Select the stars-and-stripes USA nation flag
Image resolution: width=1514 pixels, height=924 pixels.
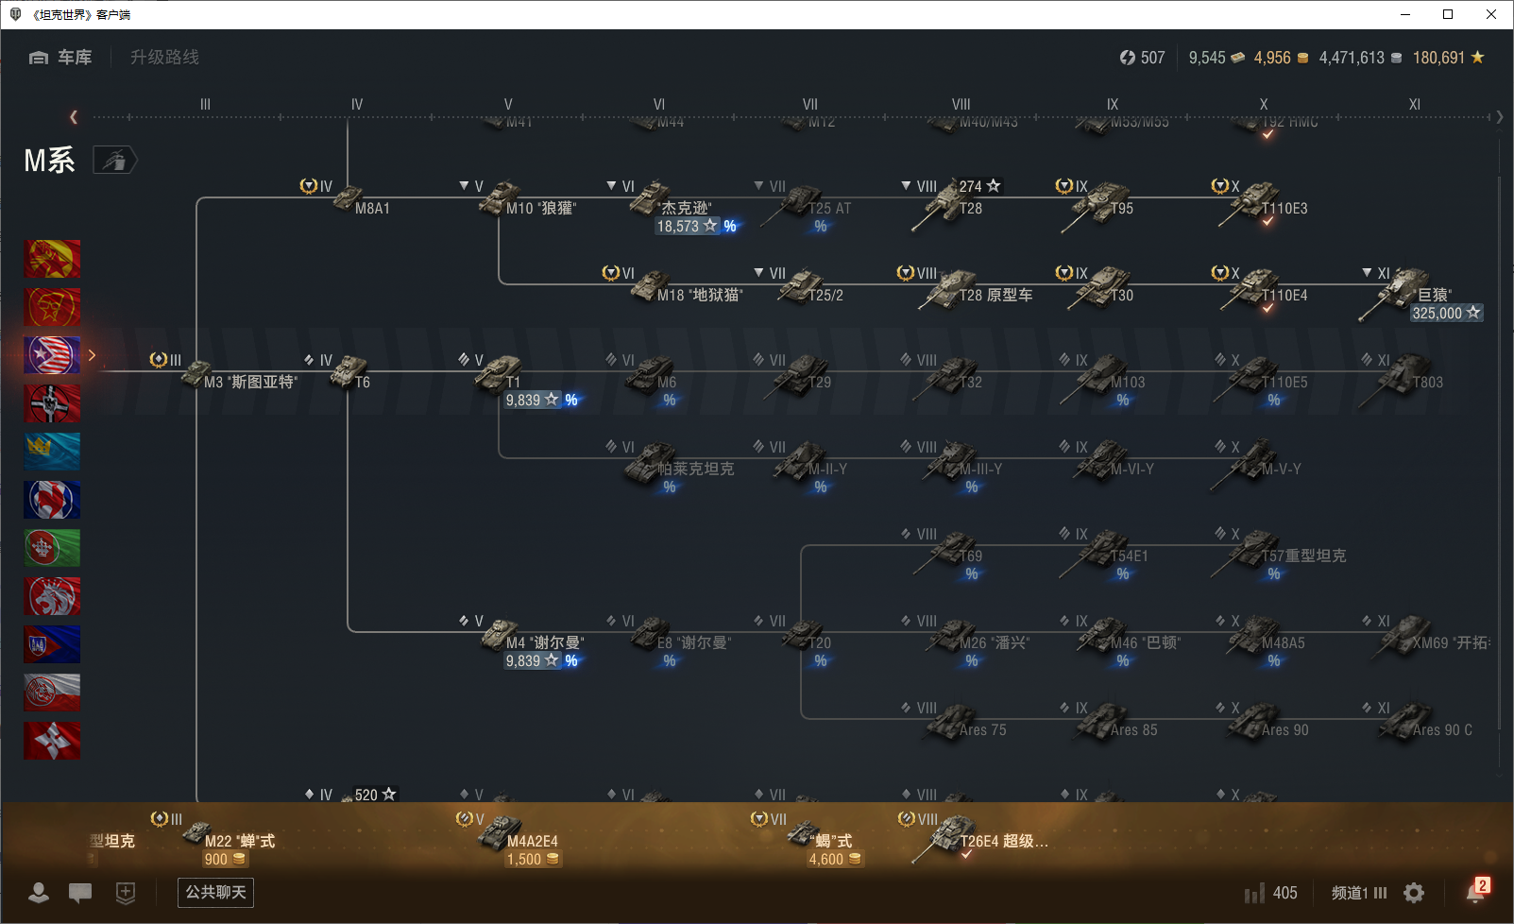point(52,355)
